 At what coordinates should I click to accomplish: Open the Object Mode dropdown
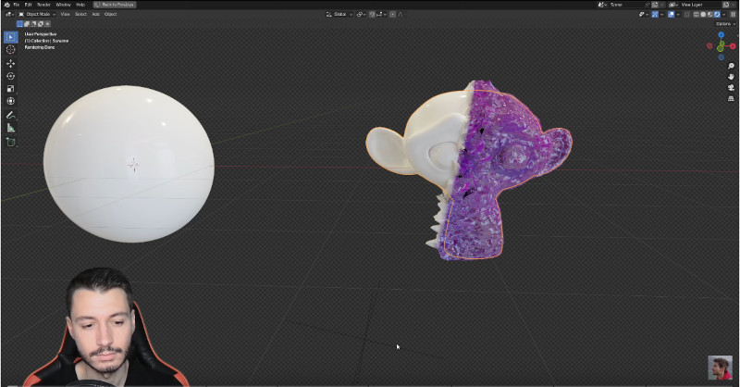37,14
